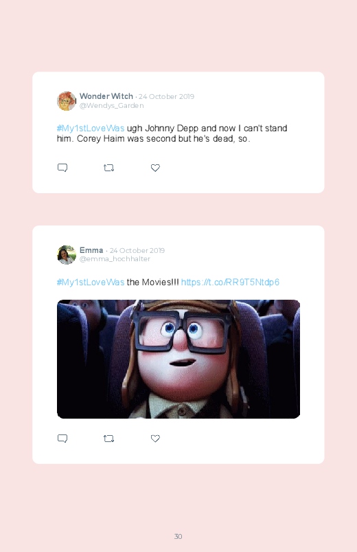
Task: Click the 24 October 2019 date on Wonder Witch tweet
Action: (166, 96)
